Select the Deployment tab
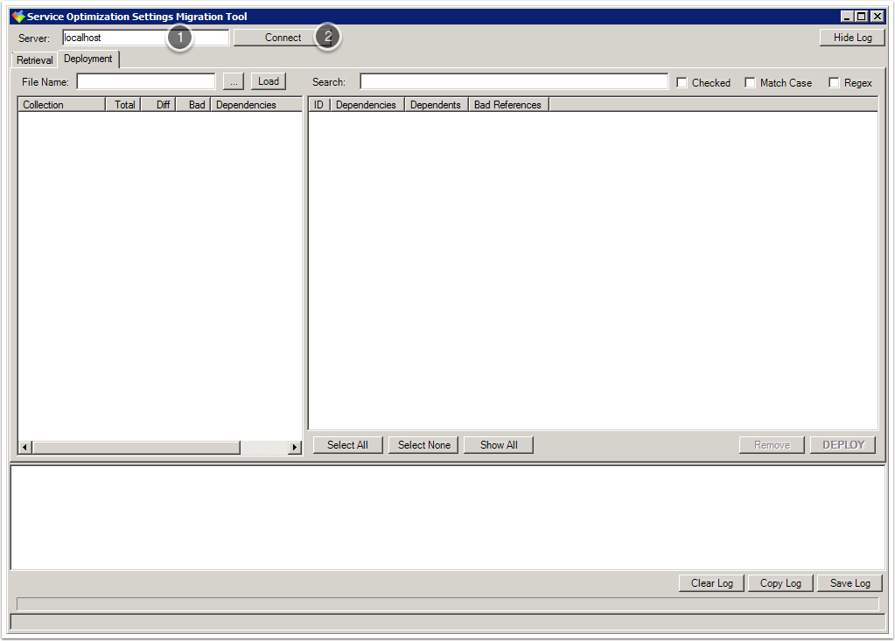Viewport: 895px width, 641px height. click(x=88, y=59)
